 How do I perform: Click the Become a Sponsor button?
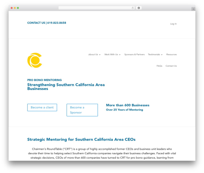[82, 110]
